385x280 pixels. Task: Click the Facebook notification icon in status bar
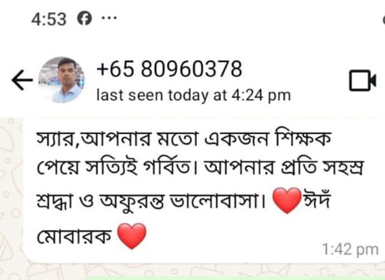(x=84, y=18)
